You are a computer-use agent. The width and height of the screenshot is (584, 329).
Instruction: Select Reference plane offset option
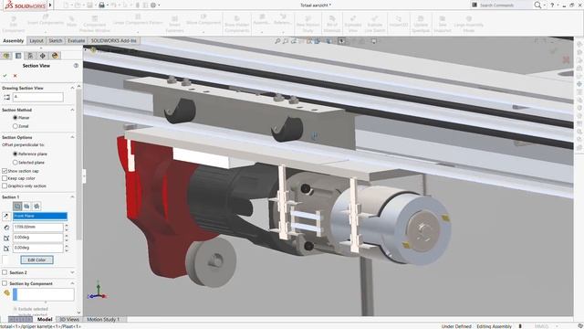[16, 154]
